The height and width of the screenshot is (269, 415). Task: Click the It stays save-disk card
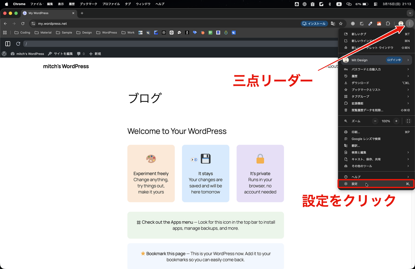tap(206, 173)
